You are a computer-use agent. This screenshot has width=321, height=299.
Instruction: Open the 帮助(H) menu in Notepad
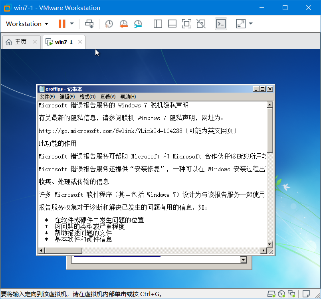(x=128, y=97)
